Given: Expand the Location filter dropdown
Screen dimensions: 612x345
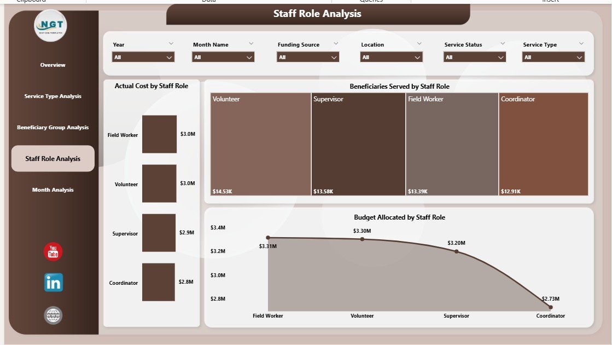Looking at the screenshot, I should 392,57.
